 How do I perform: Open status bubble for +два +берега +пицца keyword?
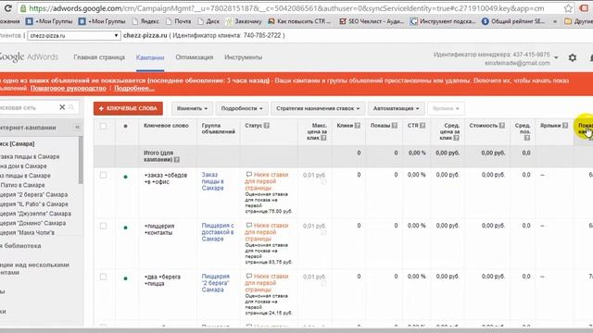[249, 276]
